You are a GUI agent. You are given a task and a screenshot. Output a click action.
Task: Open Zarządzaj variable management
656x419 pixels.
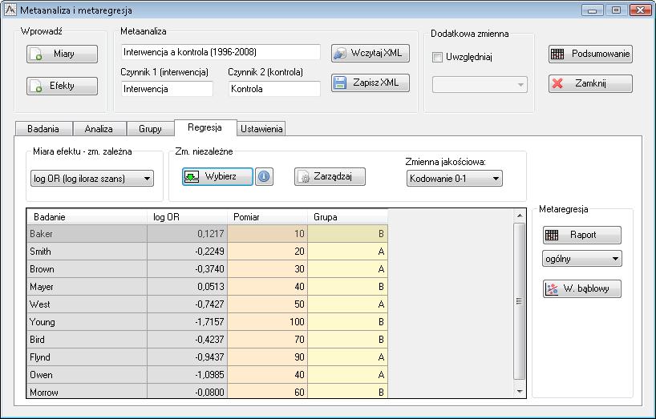coord(330,176)
